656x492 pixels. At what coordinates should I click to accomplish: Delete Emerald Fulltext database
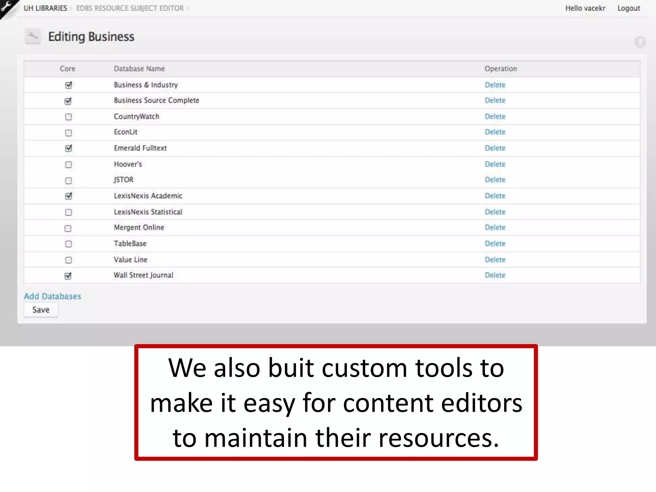pyautogui.click(x=495, y=148)
